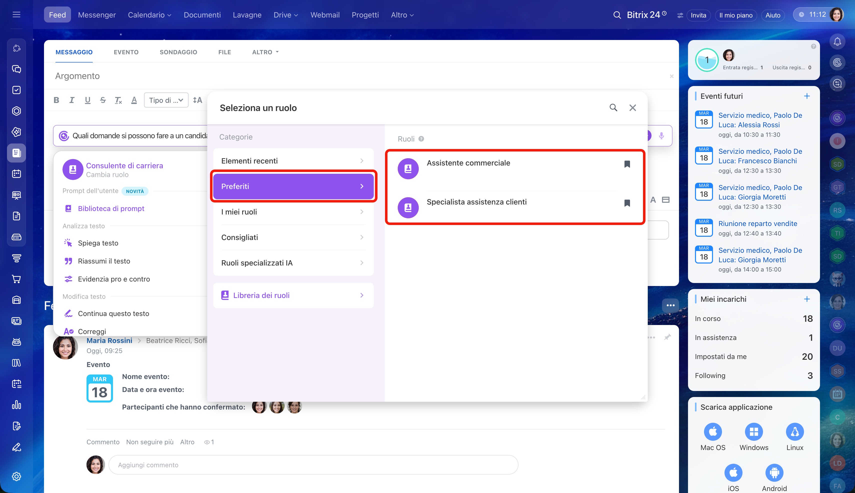Image resolution: width=855 pixels, height=493 pixels.
Task: Choose Riassumi il testo
Action: pyautogui.click(x=104, y=261)
